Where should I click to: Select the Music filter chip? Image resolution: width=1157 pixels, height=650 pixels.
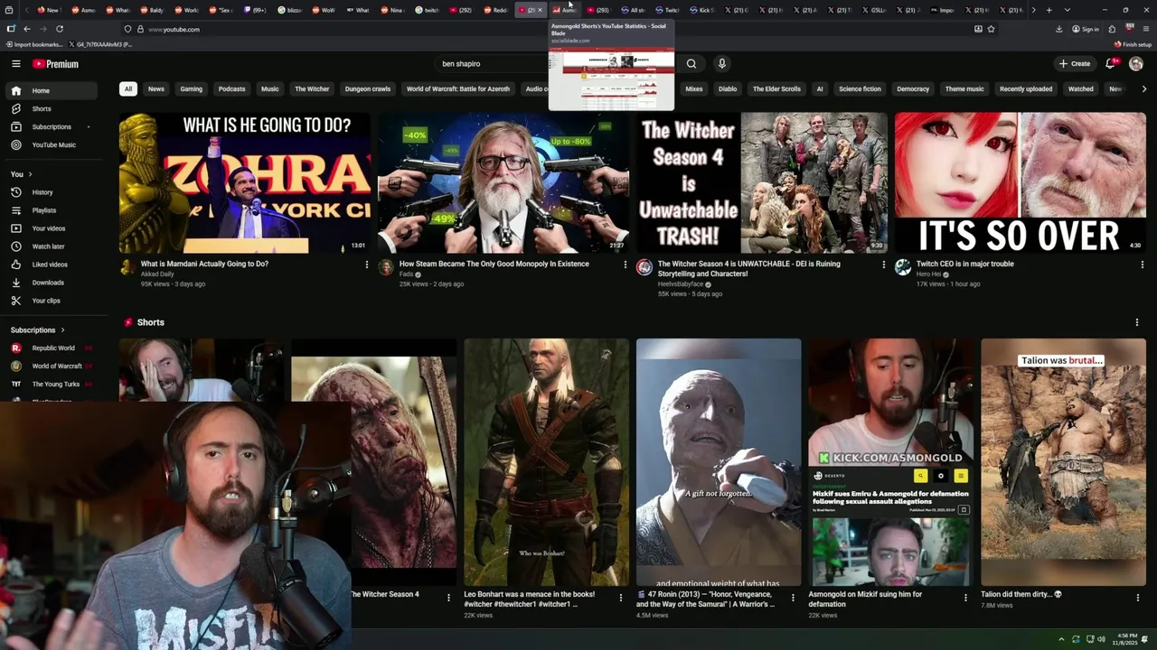tap(270, 89)
